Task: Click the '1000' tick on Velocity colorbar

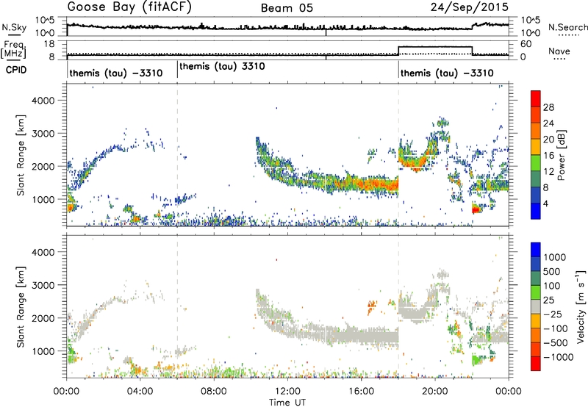Action: coord(555,257)
